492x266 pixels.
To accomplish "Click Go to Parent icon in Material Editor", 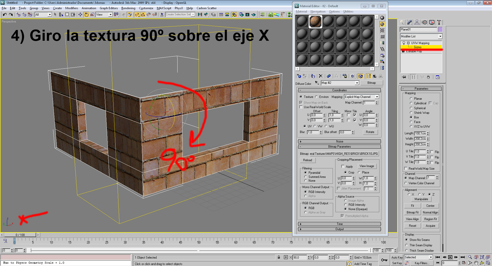I will pos(374,76).
